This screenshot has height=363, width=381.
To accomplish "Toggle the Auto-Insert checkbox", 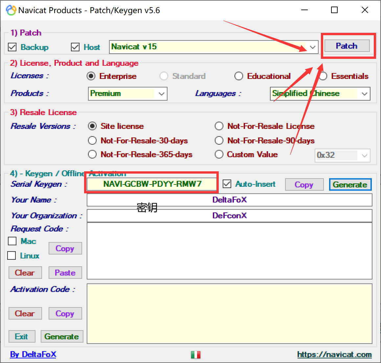I will tap(227, 184).
